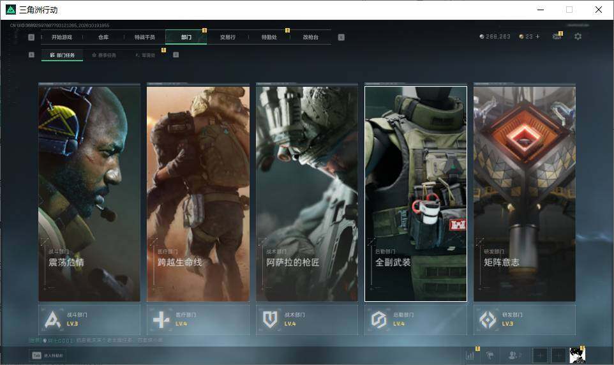Select the 战斗部门 LV.3 panel label
Viewport: 614px width, 365px height.
pos(77,319)
